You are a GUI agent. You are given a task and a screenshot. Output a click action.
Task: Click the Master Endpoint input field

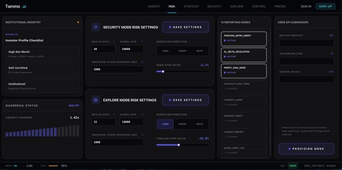(x=306, y=43)
